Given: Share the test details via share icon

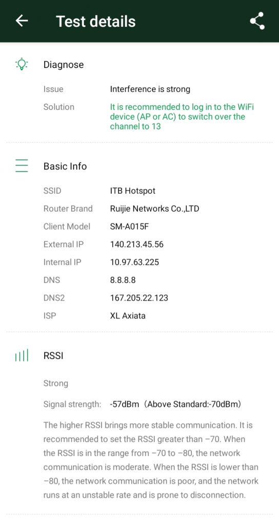Looking at the screenshot, I should click(257, 21).
